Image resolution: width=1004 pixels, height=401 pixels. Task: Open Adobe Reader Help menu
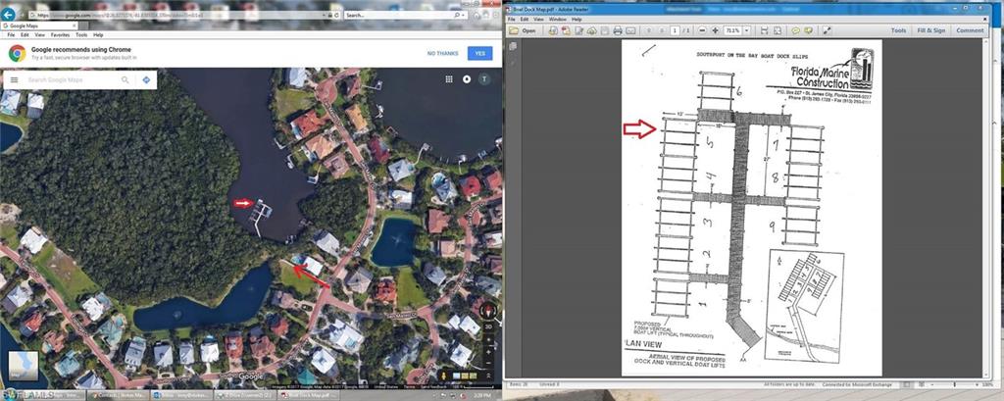577,20
